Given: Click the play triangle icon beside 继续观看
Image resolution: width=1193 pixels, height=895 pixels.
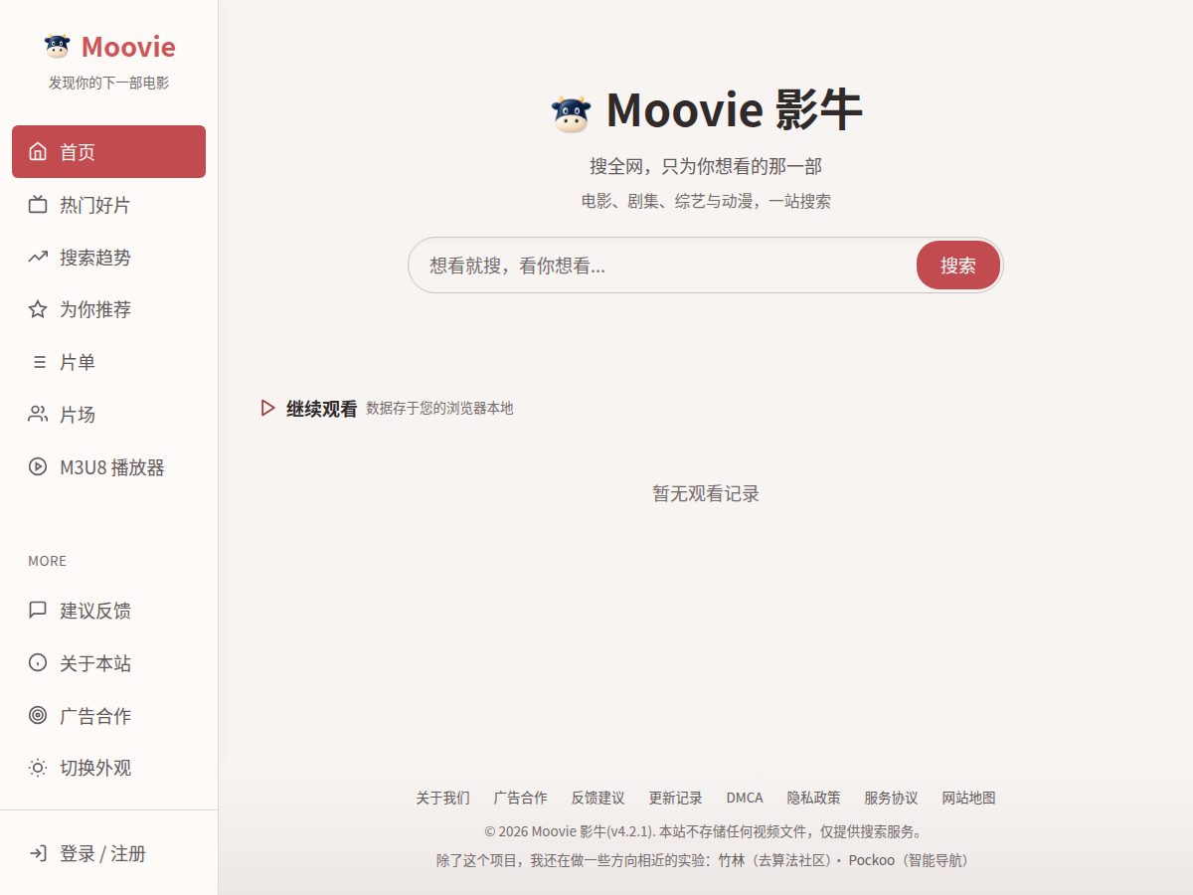Looking at the screenshot, I should click(x=267, y=408).
